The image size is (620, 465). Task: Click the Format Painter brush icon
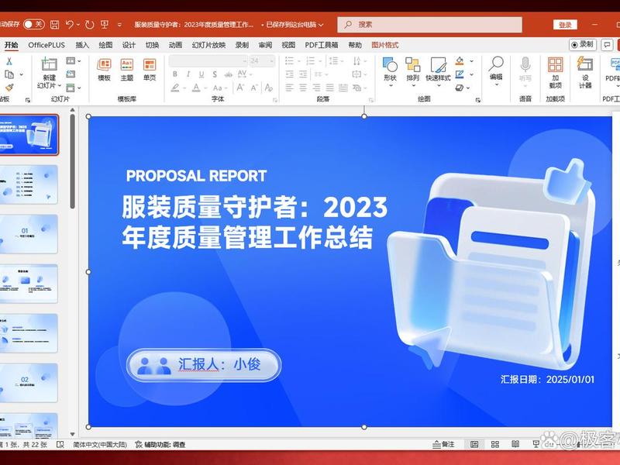pos(9,88)
